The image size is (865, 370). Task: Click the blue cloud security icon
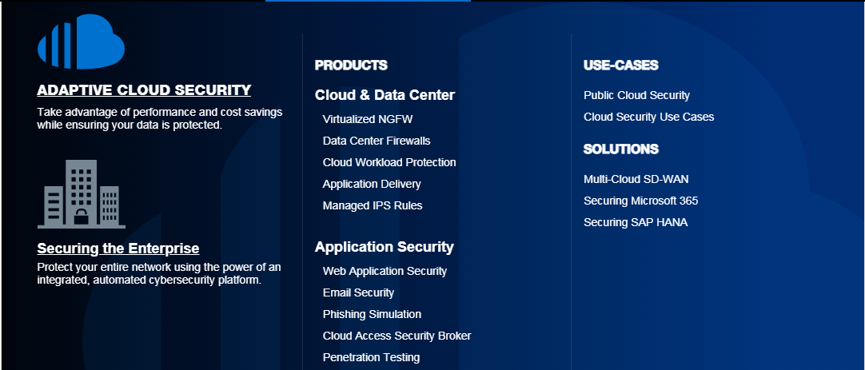tap(81, 42)
